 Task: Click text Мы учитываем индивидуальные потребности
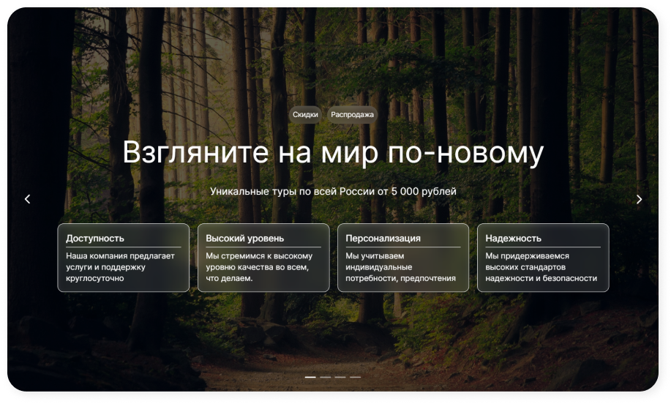click(x=400, y=267)
